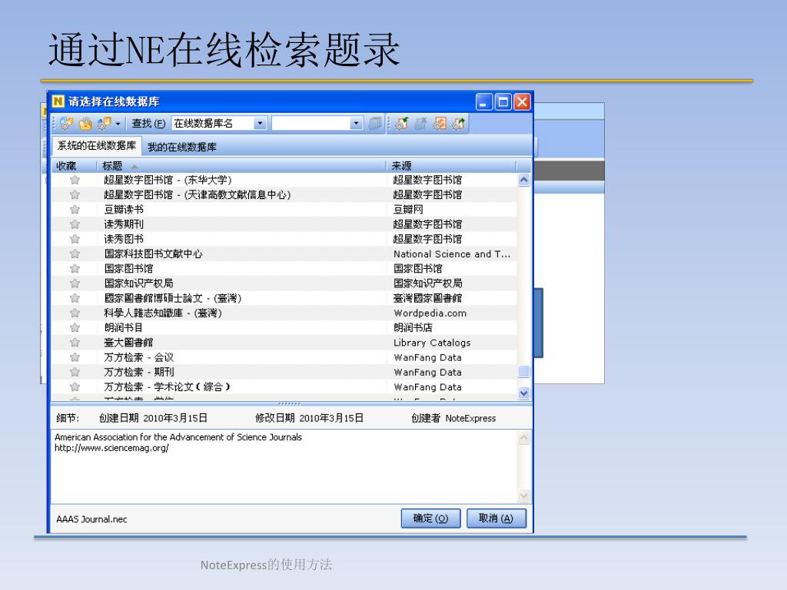Screen dimensions: 787x590
Task: Click the greyed gear icon with cross
Action: click(x=420, y=124)
